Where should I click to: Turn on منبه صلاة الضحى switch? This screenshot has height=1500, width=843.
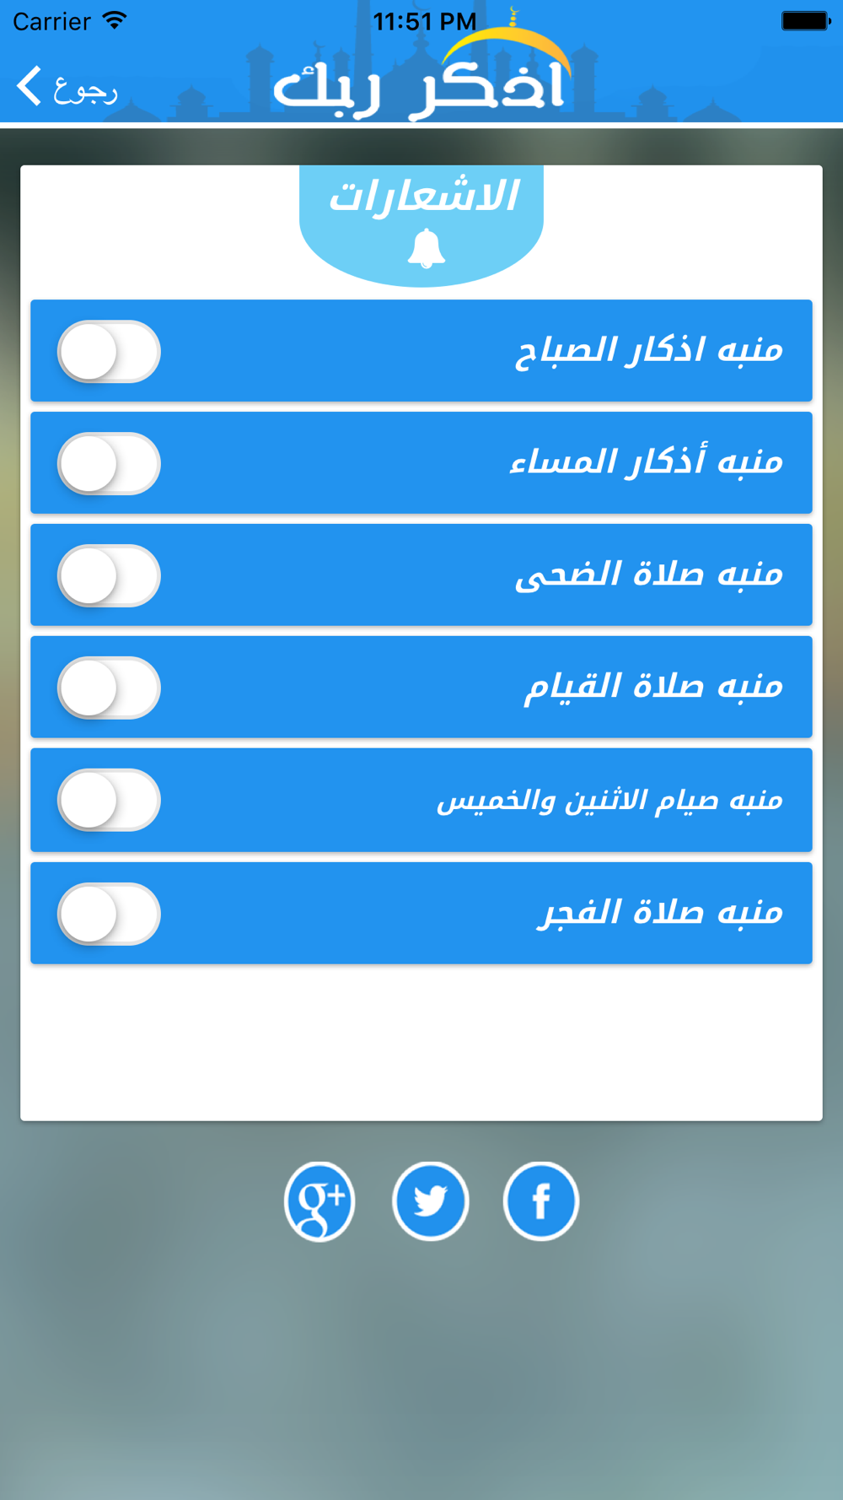(x=109, y=575)
